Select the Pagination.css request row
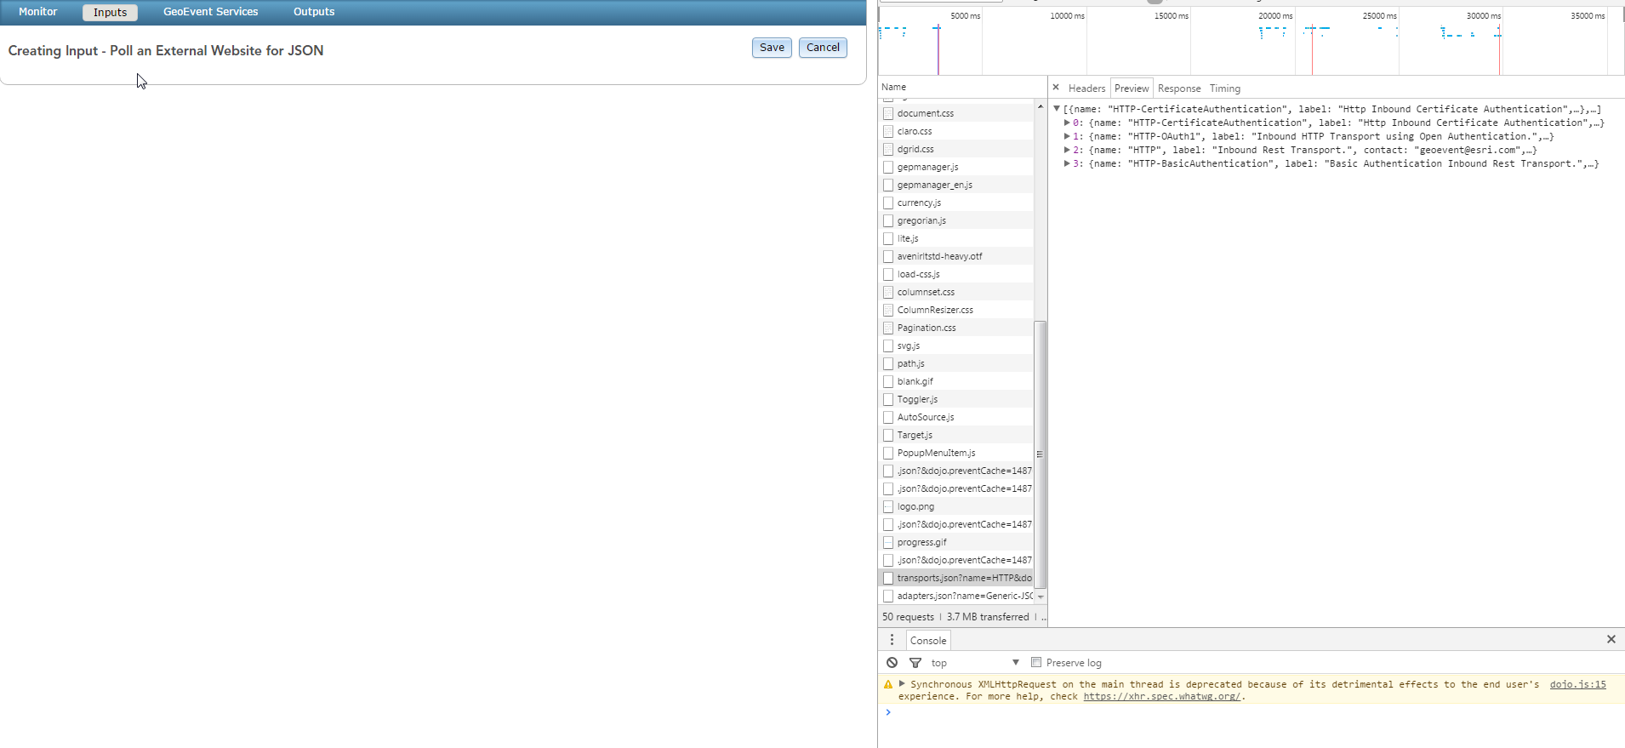This screenshot has width=1625, height=748. pos(956,328)
